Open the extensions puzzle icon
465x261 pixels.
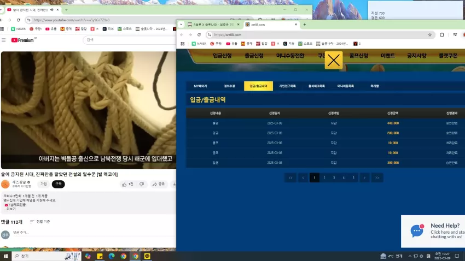[442, 34]
